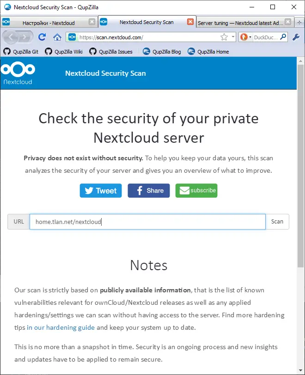Viewport: 305px width, 375px height.
Task: Minimize the QupZilla window
Action: pos(252,7)
